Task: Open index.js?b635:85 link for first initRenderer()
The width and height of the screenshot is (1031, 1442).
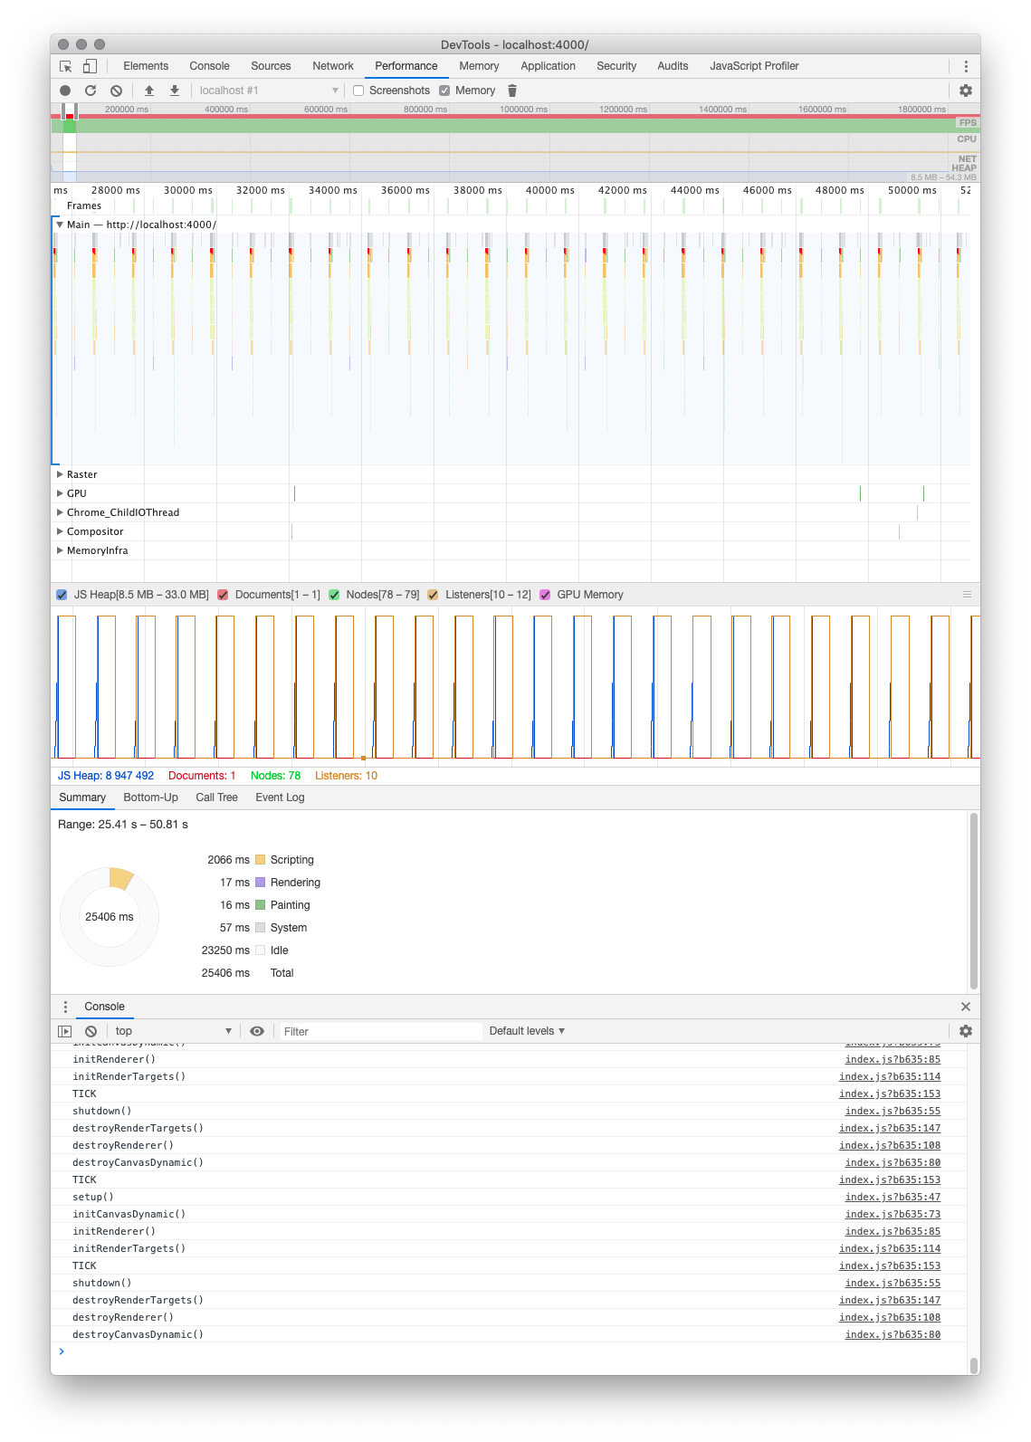Action: click(893, 1059)
